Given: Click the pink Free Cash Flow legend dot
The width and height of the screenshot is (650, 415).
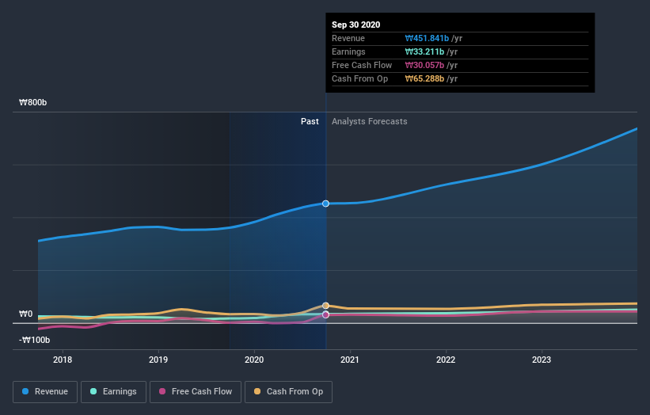Looking at the screenshot, I should 162,391.
